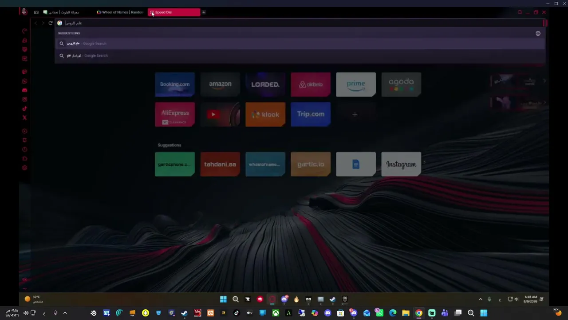568x320 pixels.
Task: Open the sidebar History clock icon
Action: click(24, 149)
